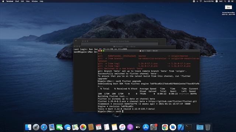
Task: Click the GitHub flutter.git URL in terminal
Action: [173, 101]
